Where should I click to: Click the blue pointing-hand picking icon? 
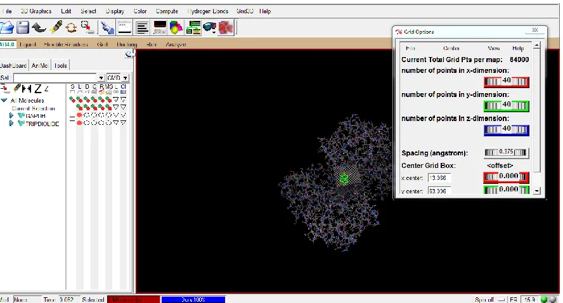pyautogui.click(x=107, y=28)
